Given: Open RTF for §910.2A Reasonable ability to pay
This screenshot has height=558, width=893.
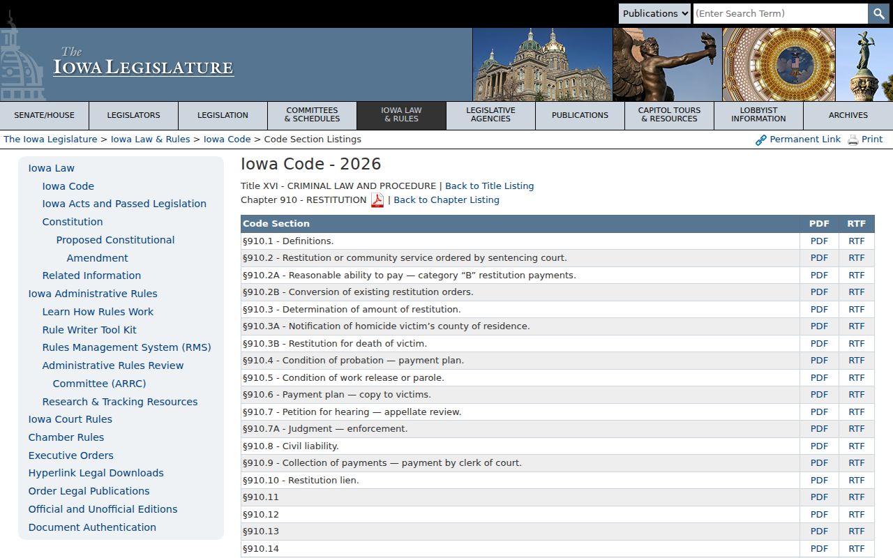Looking at the screenshot, I should [856, 276].
